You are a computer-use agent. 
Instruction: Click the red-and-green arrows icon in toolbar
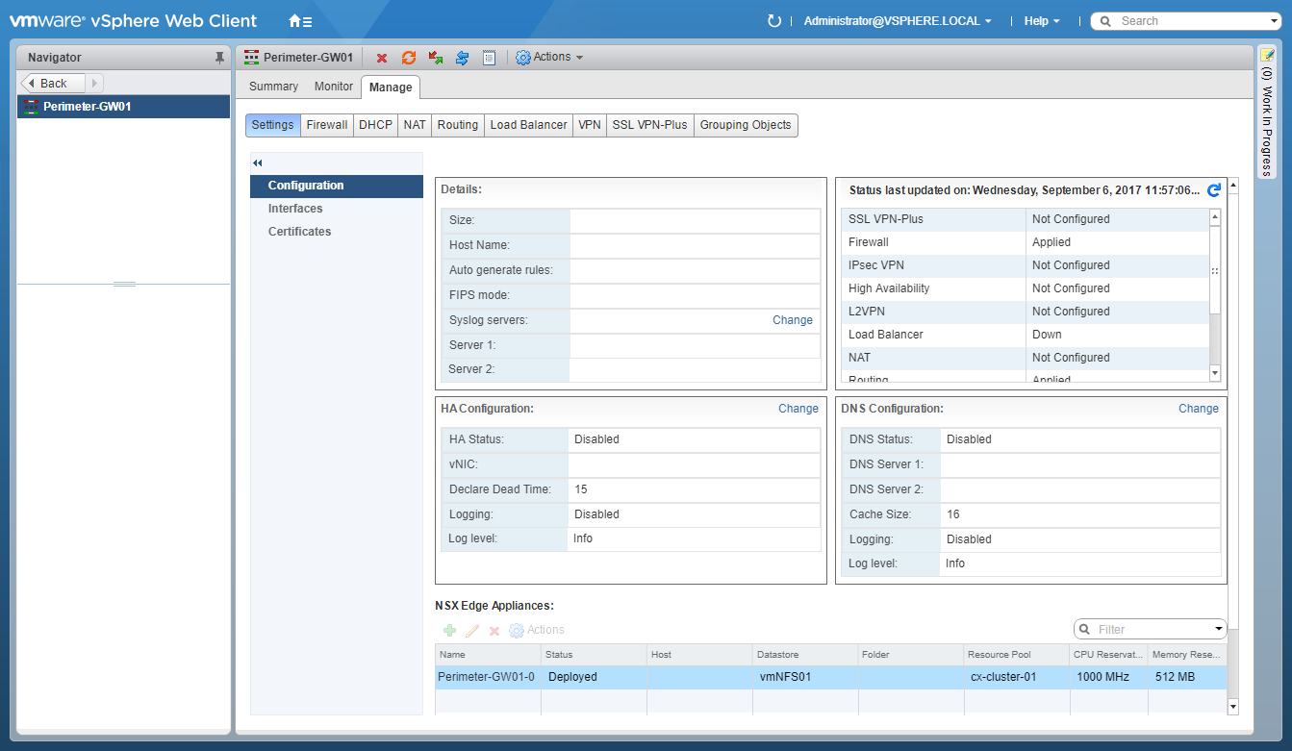pos(436,58)
